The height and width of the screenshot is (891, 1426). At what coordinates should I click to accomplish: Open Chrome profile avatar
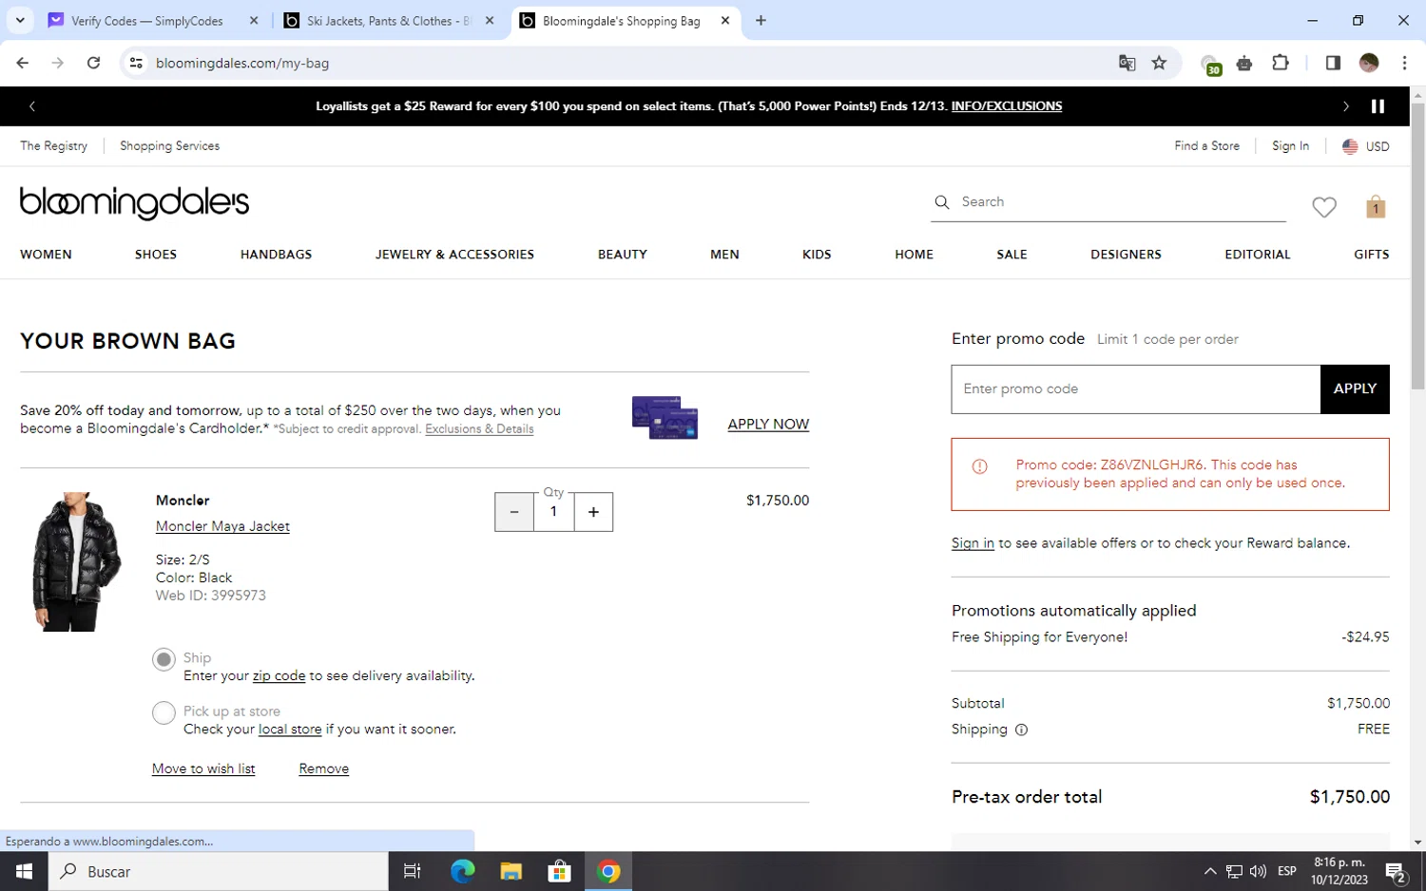point(1369,63)
